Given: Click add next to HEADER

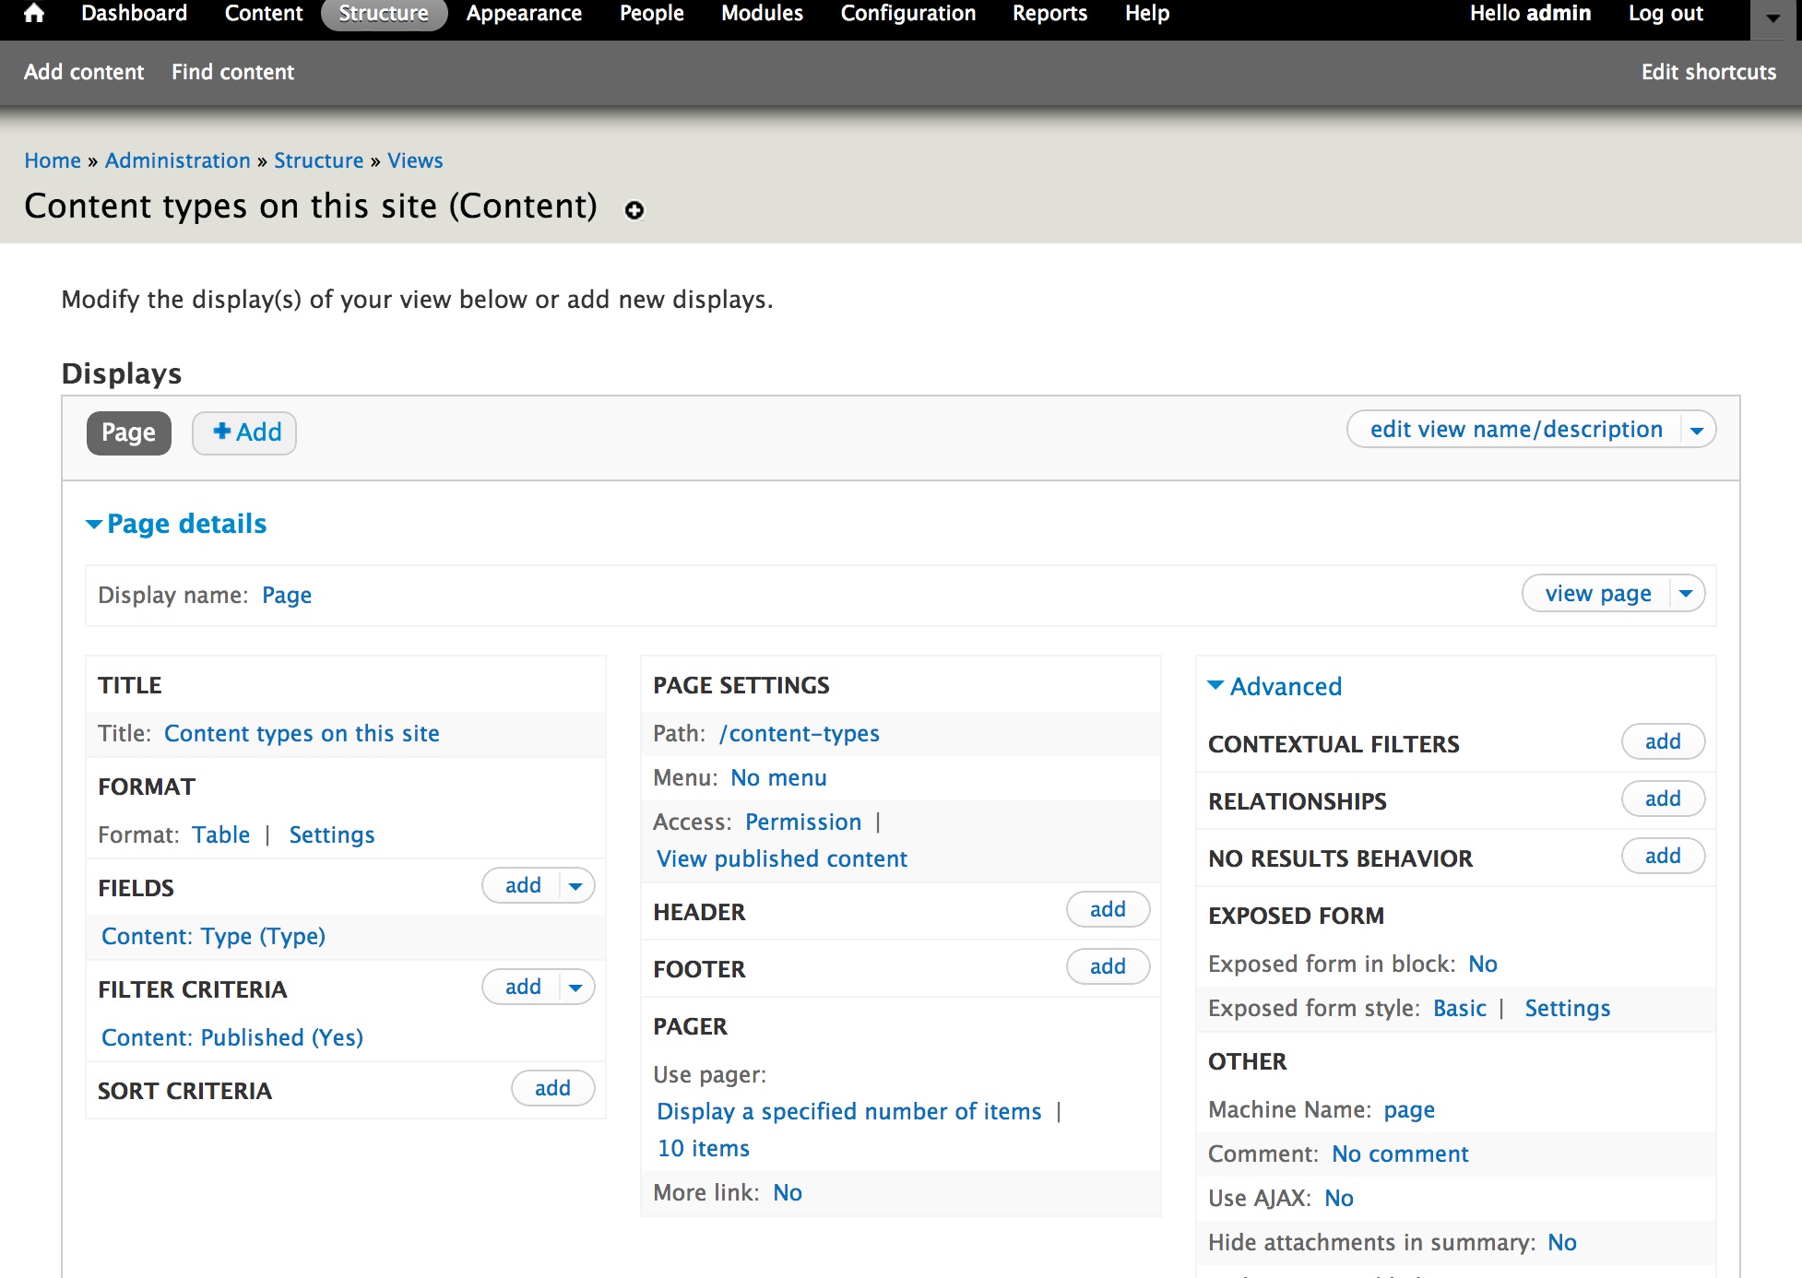Looking at the screenshot, I should pos(1107,909).
